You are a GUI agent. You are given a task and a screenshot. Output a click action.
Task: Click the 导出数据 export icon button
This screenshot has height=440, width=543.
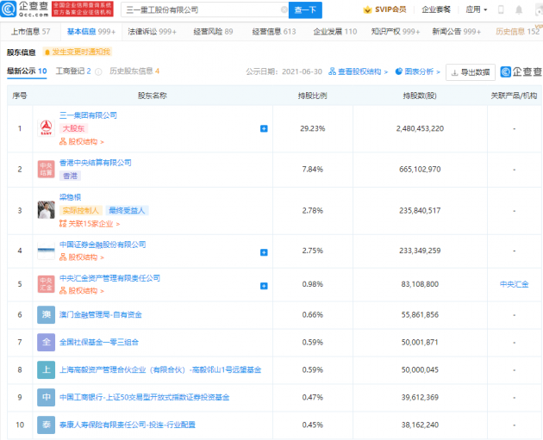point(471,71)
